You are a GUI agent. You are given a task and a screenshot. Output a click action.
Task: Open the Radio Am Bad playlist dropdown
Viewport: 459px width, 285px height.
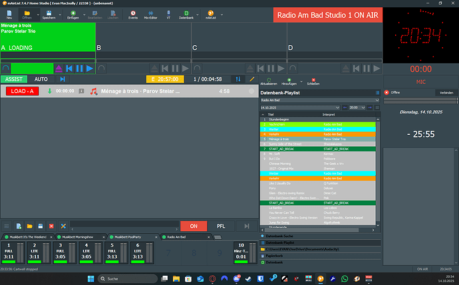(377, 100)
